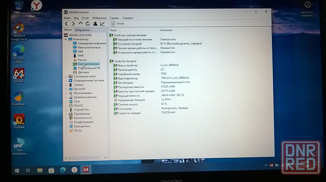Move up one level with the up arrow
Viewport: 326px width, 182px height.
point(80,24)
